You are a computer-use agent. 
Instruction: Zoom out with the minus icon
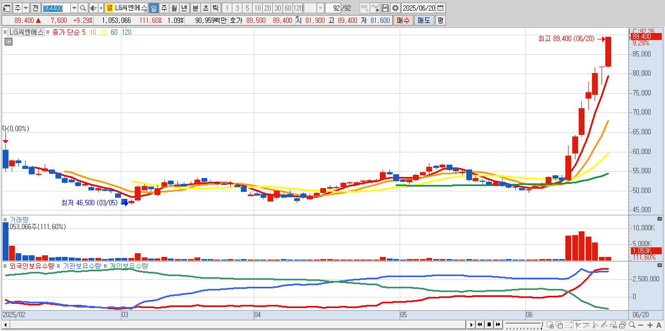[641, 325]
